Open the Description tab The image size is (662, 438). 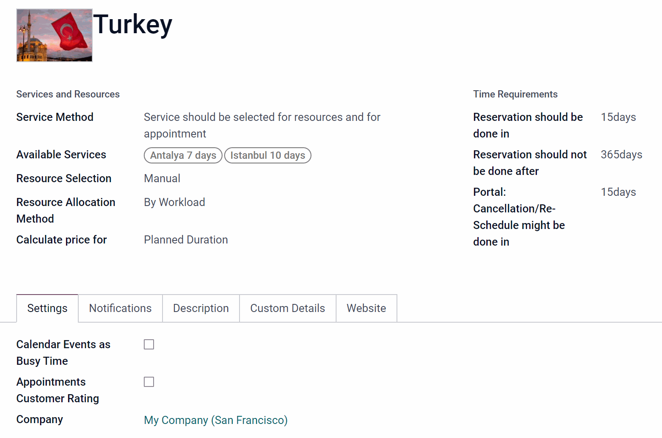[201, 308]
